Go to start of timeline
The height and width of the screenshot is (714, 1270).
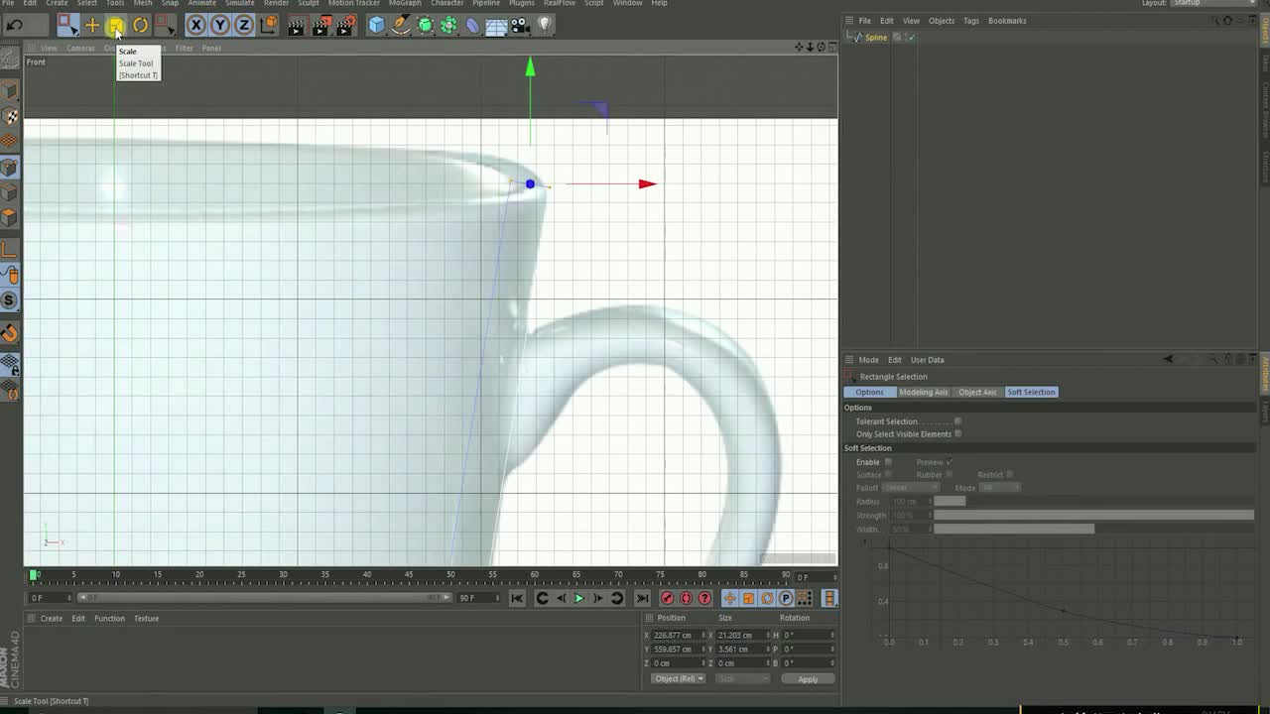pos(517,598)
